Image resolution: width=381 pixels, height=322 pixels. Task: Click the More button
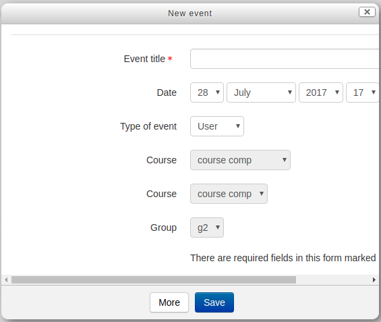(x=169, y=302)
